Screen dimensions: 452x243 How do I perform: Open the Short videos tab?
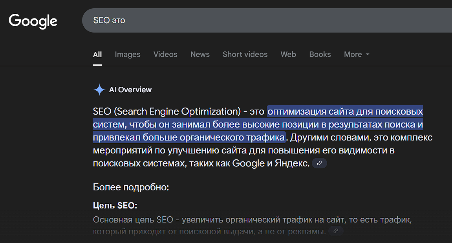pyautogui.click(x=245, y=54)
